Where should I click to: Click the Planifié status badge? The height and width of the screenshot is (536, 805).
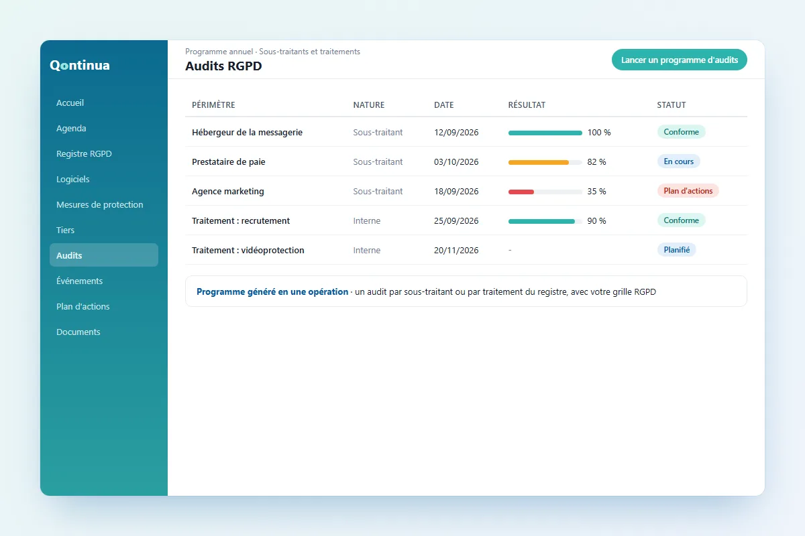pos(676,250)
